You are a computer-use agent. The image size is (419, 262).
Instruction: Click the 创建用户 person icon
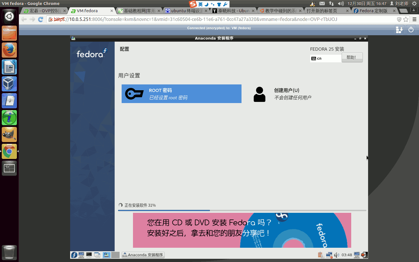[260, 94]
